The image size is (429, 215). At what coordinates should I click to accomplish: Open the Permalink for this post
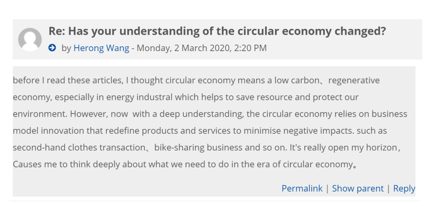coord(302,189)
